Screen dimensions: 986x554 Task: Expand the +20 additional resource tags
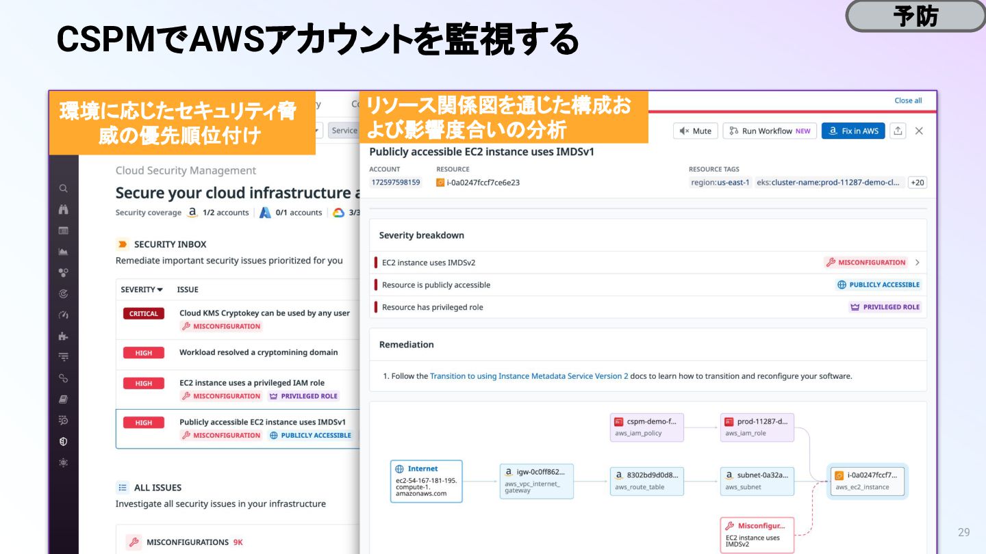917,183
